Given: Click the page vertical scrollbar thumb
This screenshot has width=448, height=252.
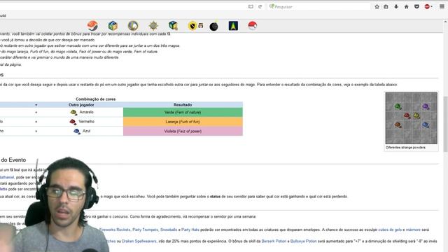Looking at the screenshot, I should tap(445, 125).
